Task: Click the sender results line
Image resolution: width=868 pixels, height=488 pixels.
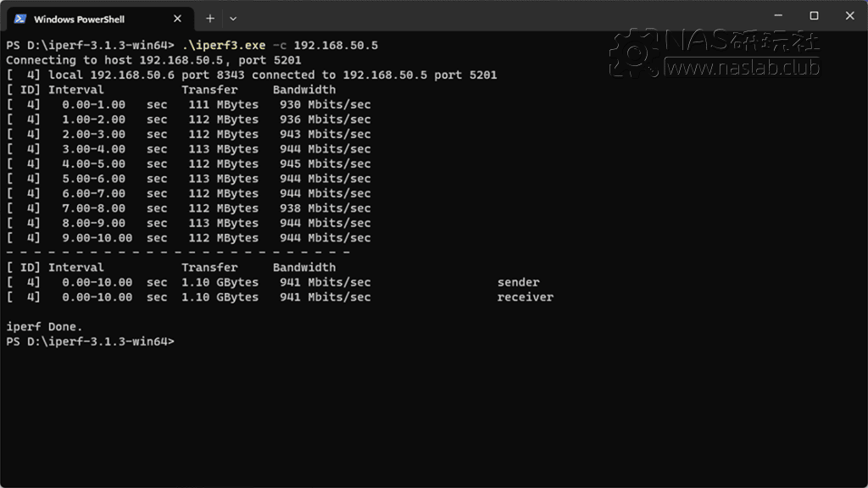Action: click(x=518, y=282)
